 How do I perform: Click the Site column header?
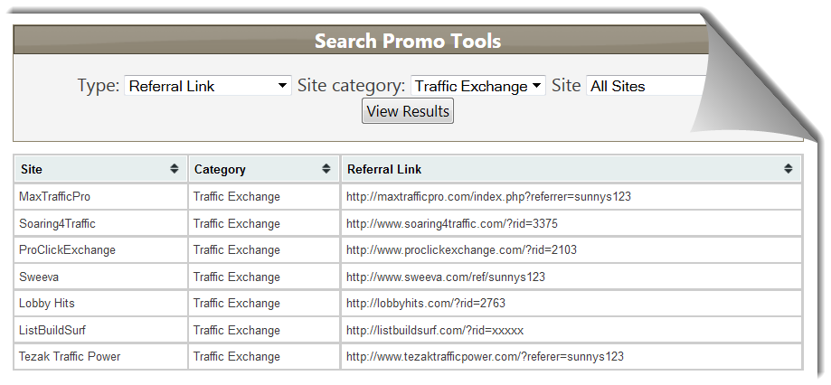point(101,169)
